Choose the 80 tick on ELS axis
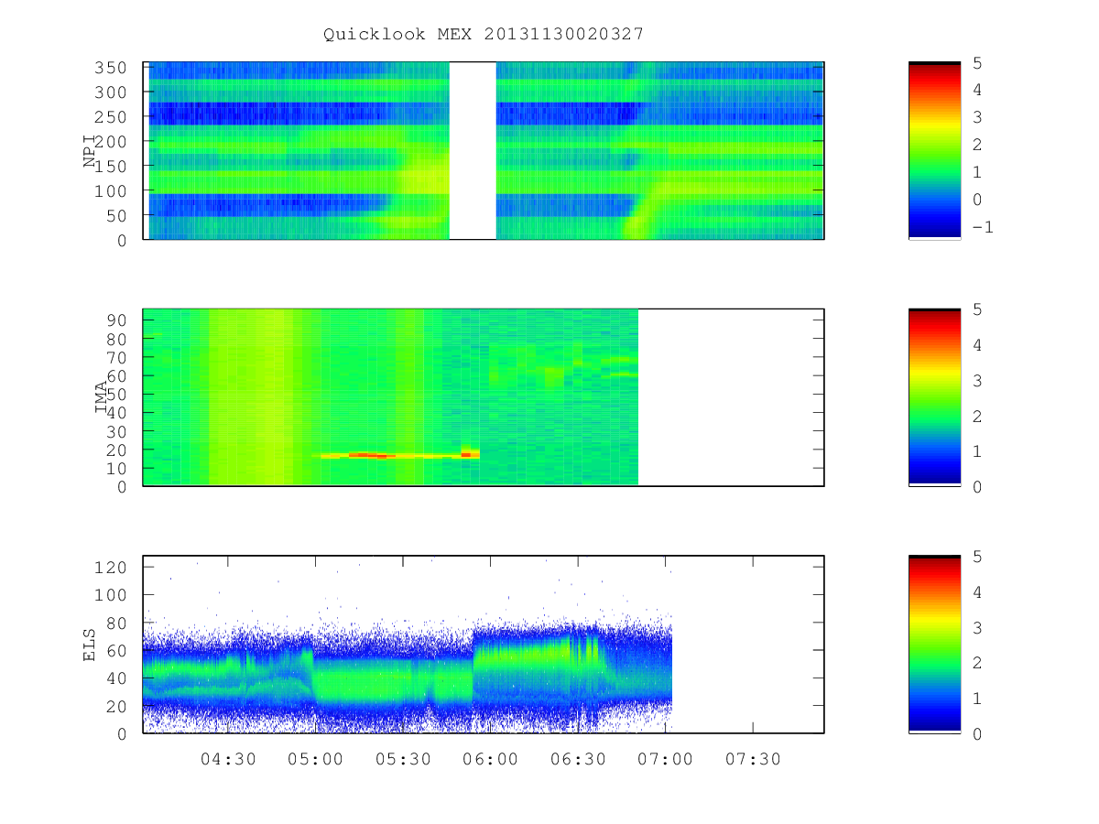The image size is (1099, 824). click(x=116, y=623)
